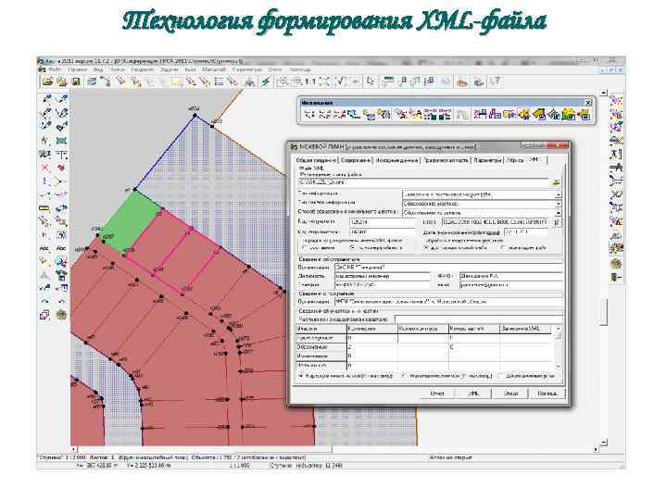
Task: Toggle the checkbox at dialog bottom right
Action: (x=501, y=376)
